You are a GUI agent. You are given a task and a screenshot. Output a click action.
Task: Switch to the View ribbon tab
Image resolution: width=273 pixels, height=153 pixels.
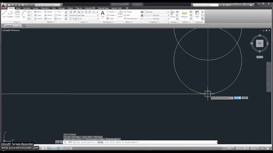point(54,8)
